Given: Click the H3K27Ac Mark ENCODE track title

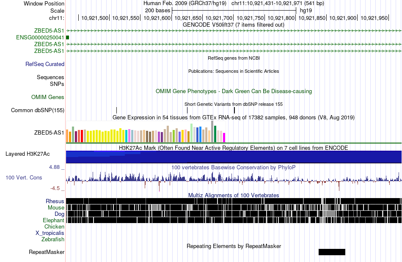Looking at the screenshot, I should pos(234,148).
